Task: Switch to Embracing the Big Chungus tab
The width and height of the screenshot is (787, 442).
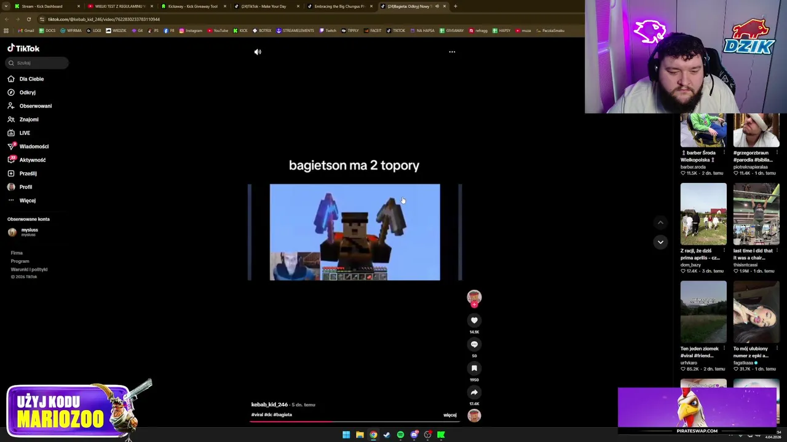Action: coord(338,6)
